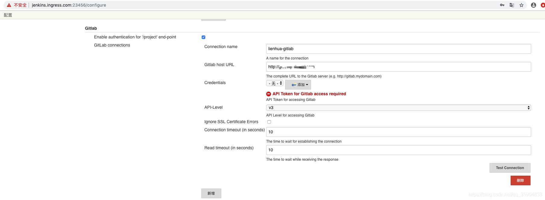Image resolution: width=545 pixels, height=200 pixels.
Task: Click the Test Connection button
Action: 510,168
